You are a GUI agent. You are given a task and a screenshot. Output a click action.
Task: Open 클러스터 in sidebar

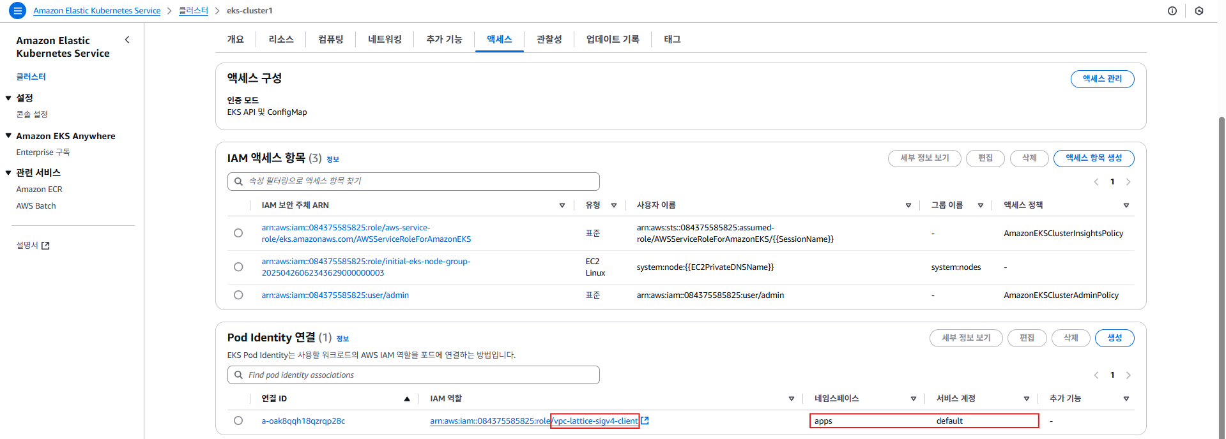click(31, 77)
